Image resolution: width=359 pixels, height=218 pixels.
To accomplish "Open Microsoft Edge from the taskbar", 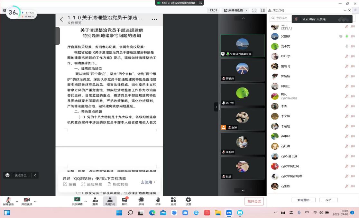I will click(152, 213).
